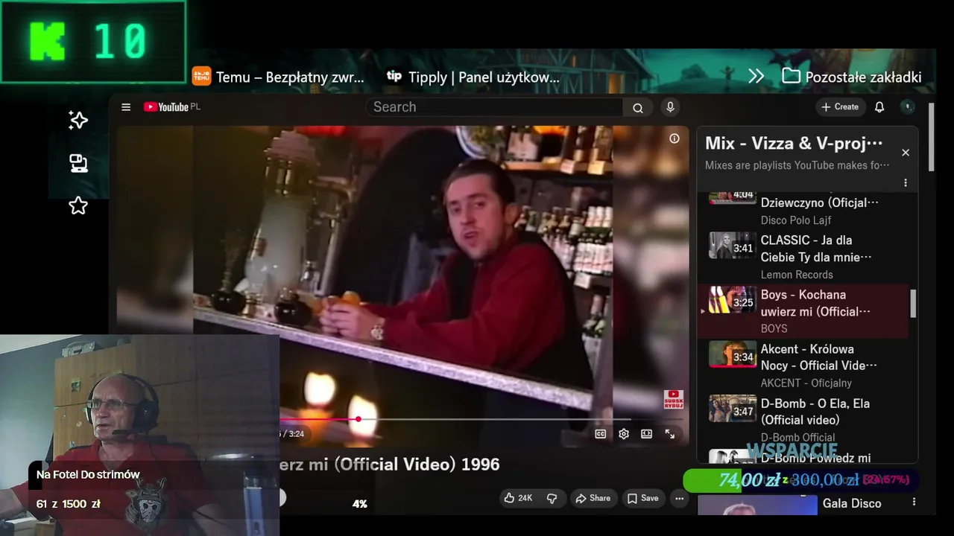This screenshot has width=954, height=536.
Task: Save the video to a playlist
Action: pos(642,498)
